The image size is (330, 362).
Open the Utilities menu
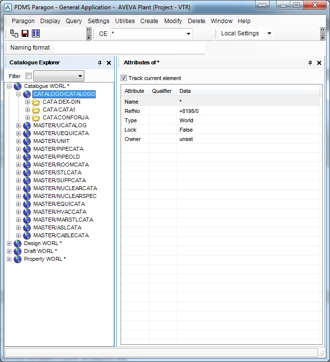pyautogui.click(x=125, y=21)
